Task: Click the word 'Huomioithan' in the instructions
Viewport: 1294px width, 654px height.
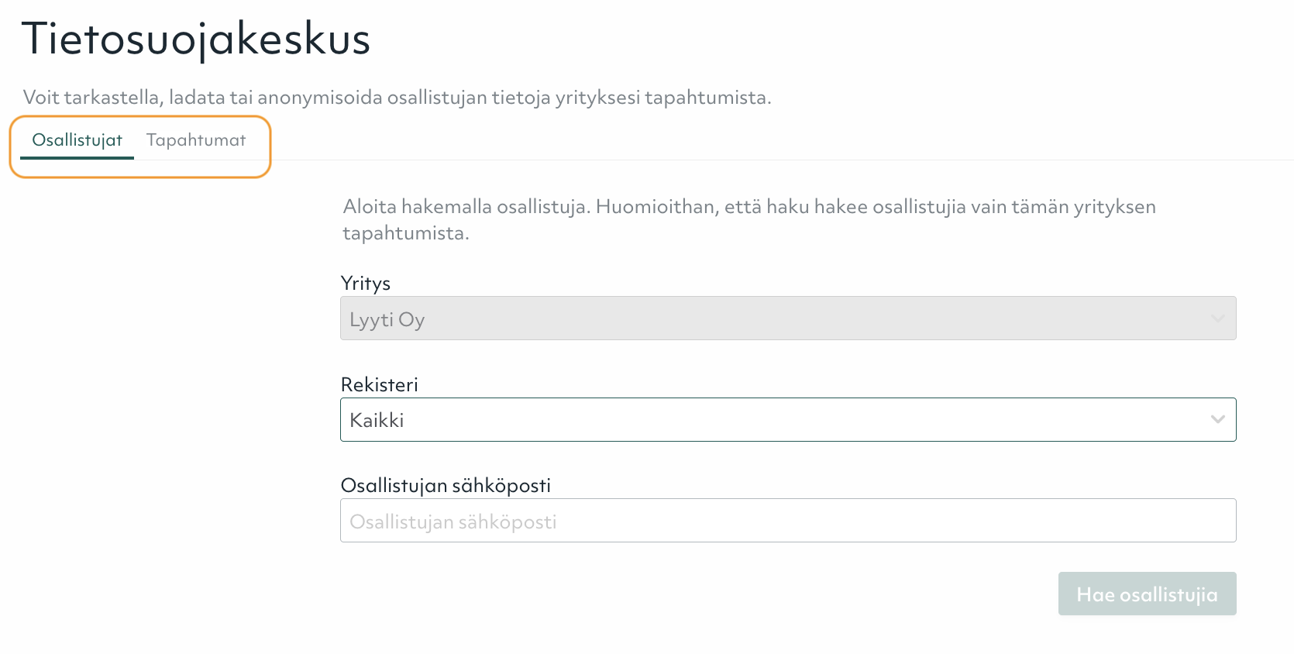Action: [657, 207]
